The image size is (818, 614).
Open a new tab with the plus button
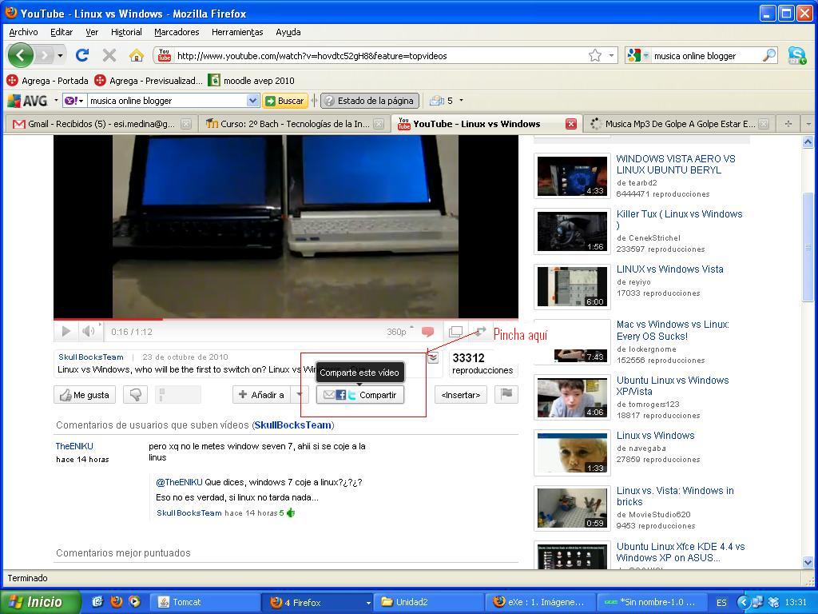pos(788,124)
